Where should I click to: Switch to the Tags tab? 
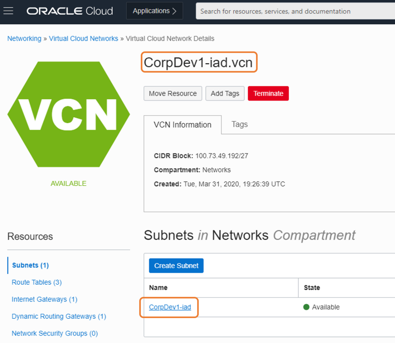[240, 124]
